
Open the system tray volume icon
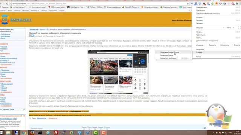point(217,133)
